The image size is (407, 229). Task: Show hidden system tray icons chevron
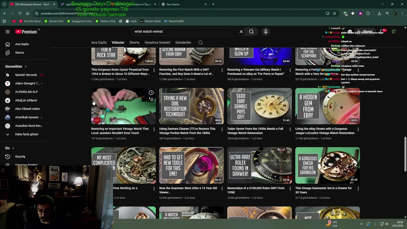pyautogui.click(x=361, y=224)
